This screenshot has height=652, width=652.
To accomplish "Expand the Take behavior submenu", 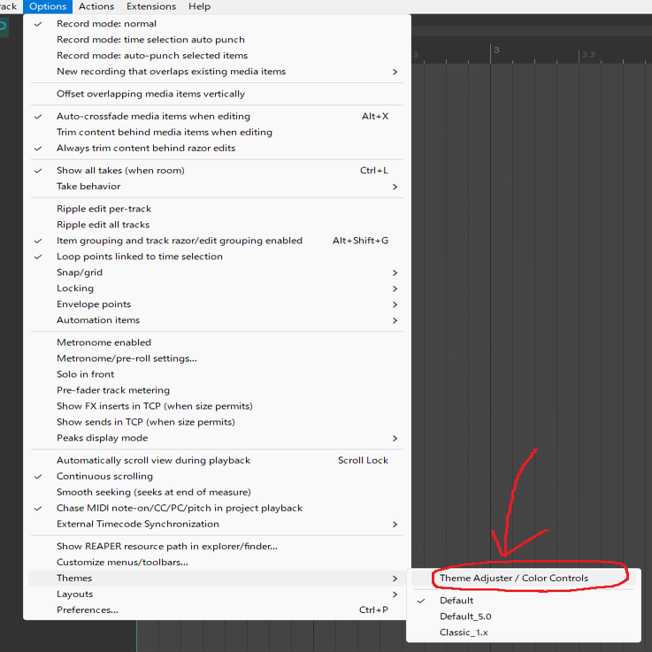I will tap(217, 187).
